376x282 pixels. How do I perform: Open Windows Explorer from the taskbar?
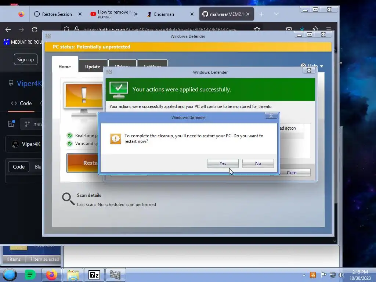pos(73,275)
